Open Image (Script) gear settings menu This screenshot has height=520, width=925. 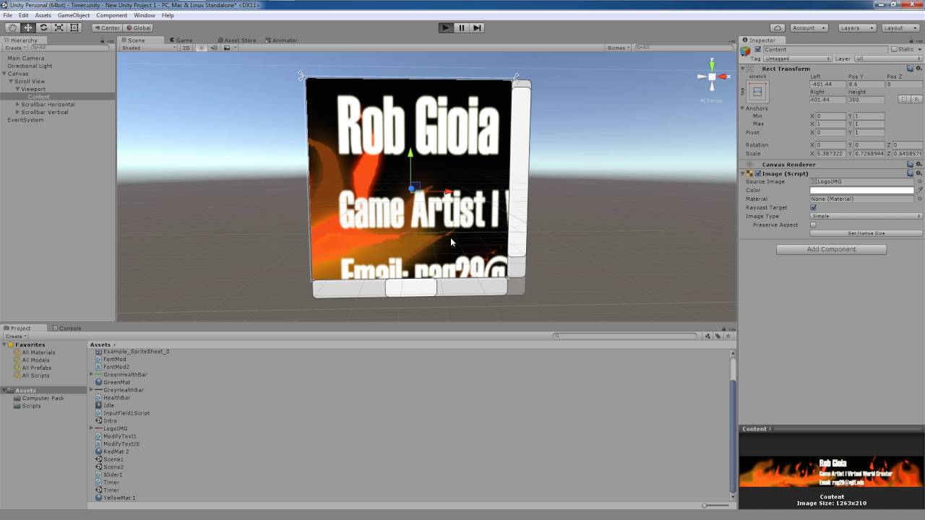919,173
